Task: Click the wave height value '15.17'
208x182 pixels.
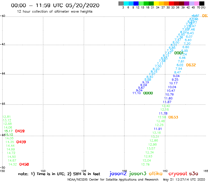Action: [8, 131]
